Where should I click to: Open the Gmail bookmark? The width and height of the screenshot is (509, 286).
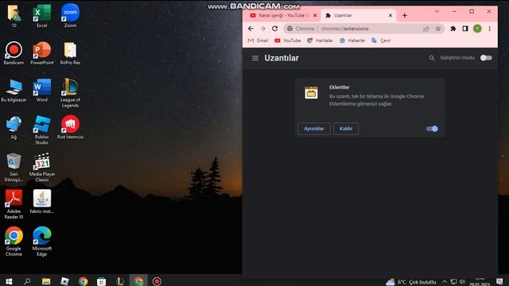[x=258, y=41]
